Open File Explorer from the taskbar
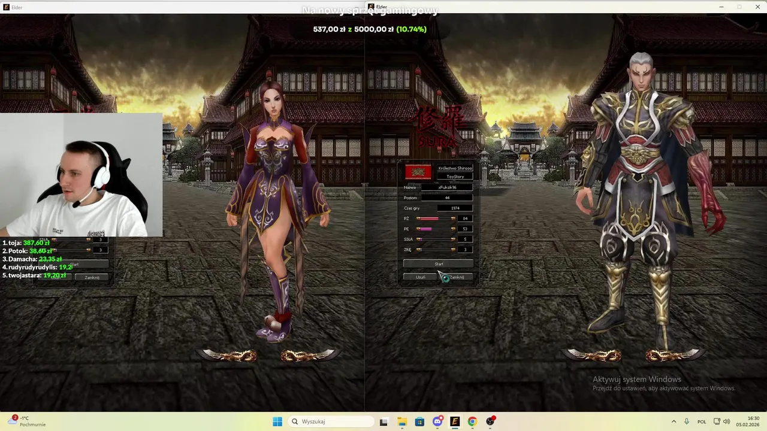 point(401,421)
